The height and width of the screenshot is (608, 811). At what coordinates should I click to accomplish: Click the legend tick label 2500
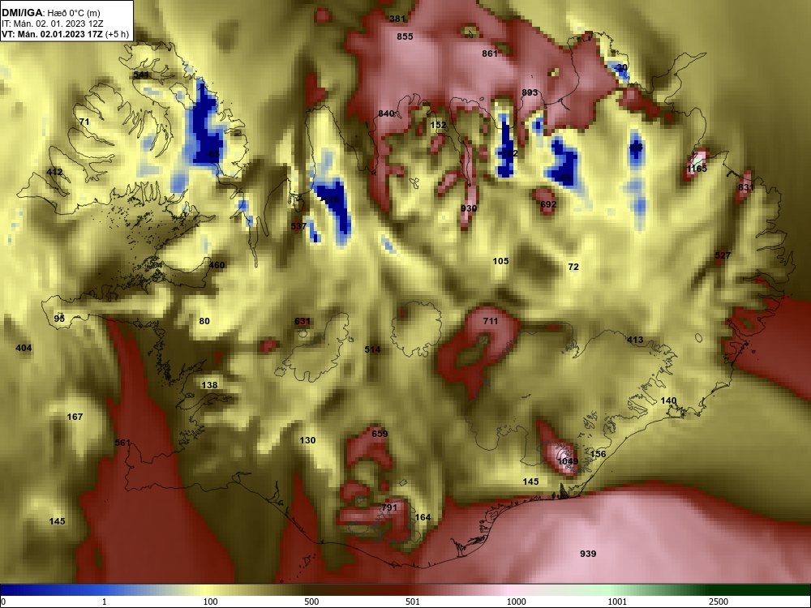click(719, 602)
